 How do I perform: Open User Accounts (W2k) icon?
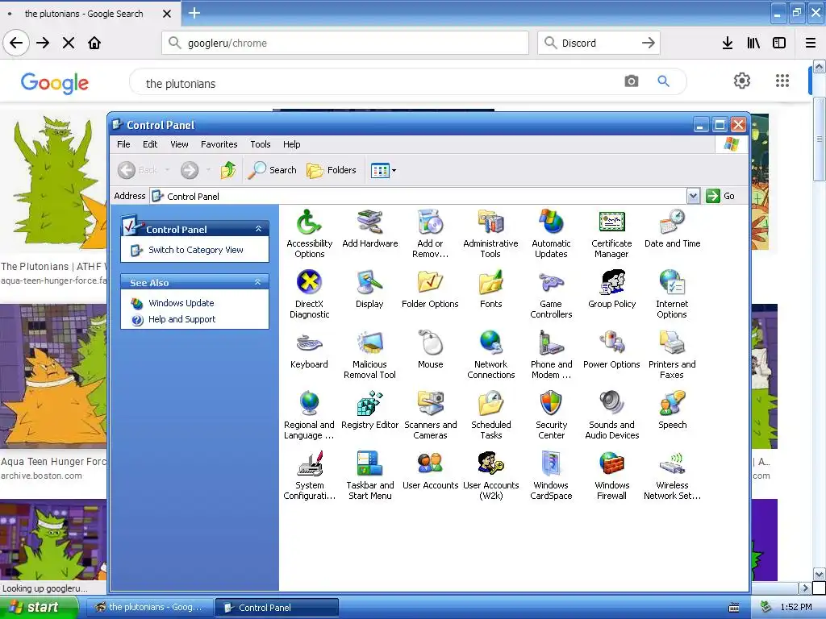point(490,476)
